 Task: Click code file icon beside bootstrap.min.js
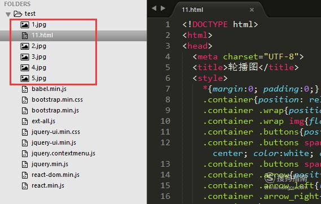[x=25, y=111]
